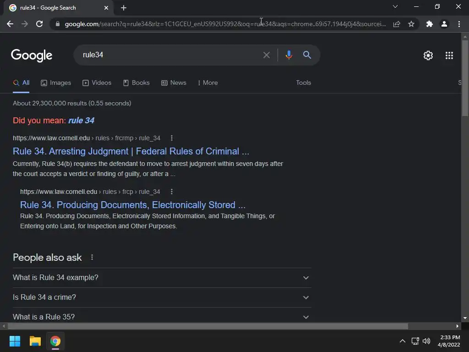View site security lock info
The height and width of the screenshot is (352, 469).
click(x=58, y=24)
